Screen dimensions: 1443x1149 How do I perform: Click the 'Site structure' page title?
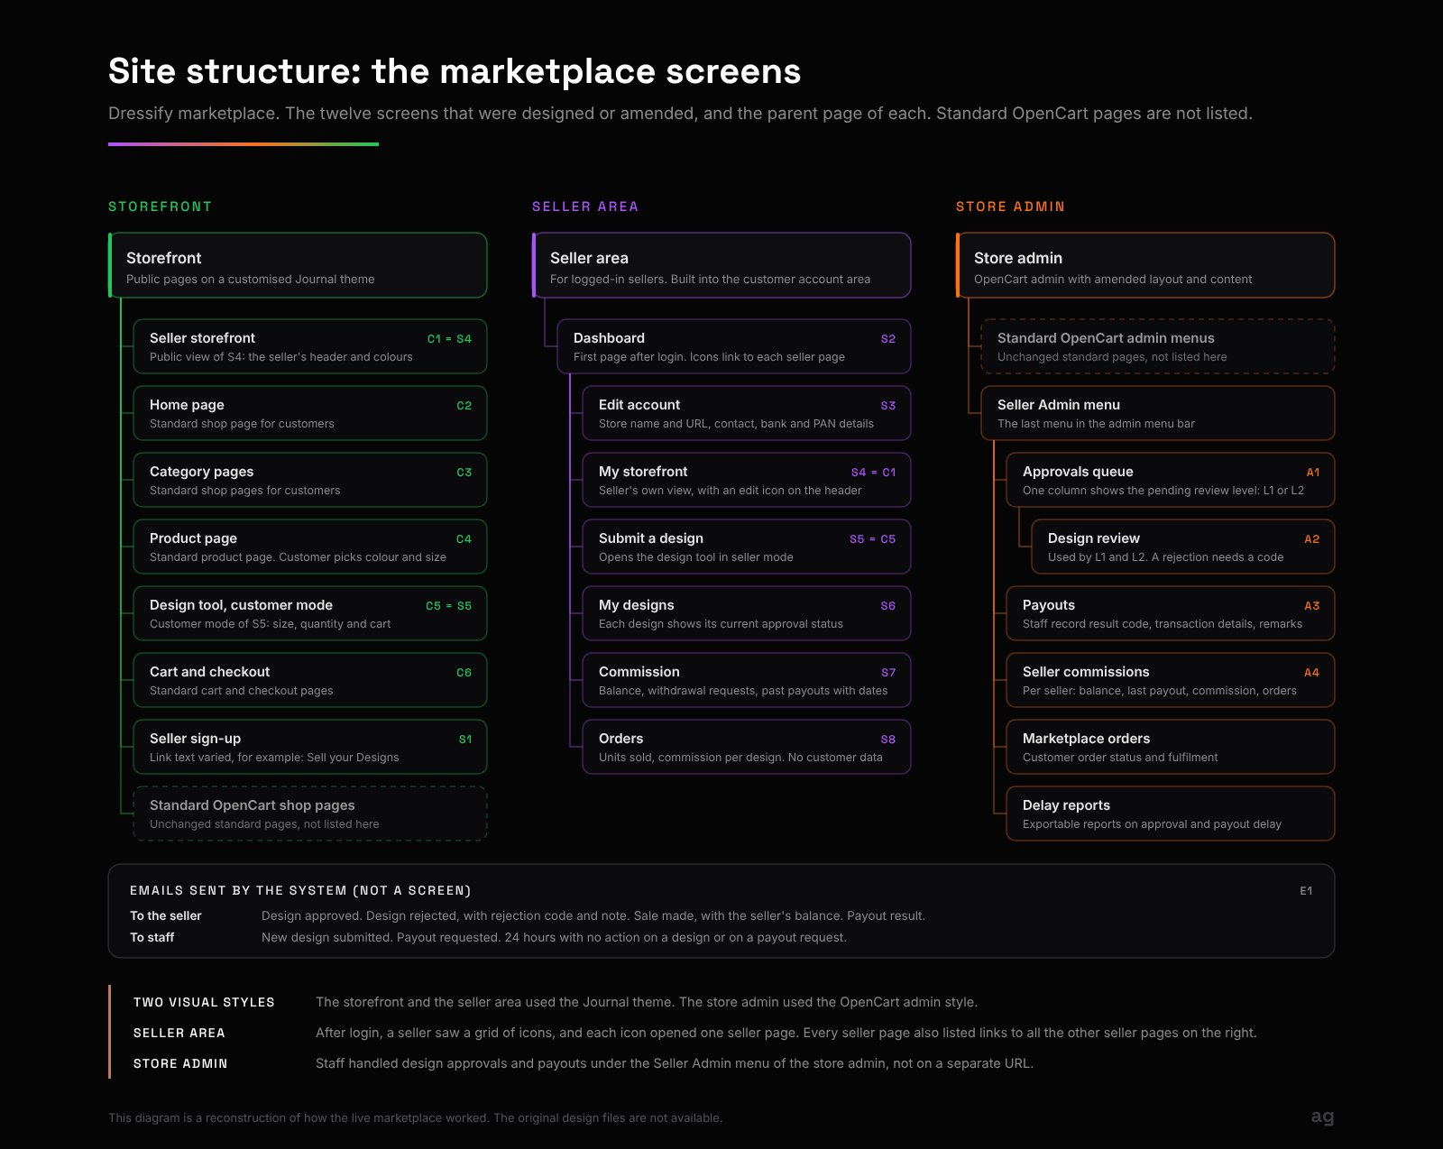(455, 71)
